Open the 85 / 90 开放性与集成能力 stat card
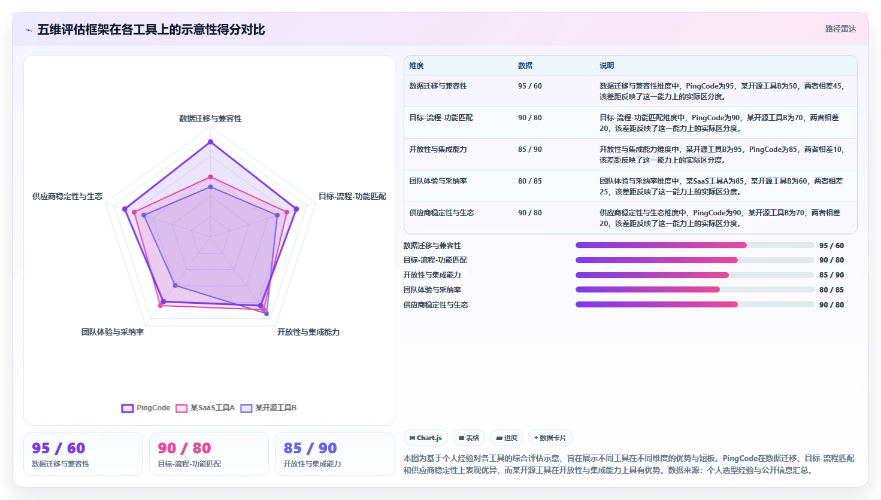 point(335,454)
